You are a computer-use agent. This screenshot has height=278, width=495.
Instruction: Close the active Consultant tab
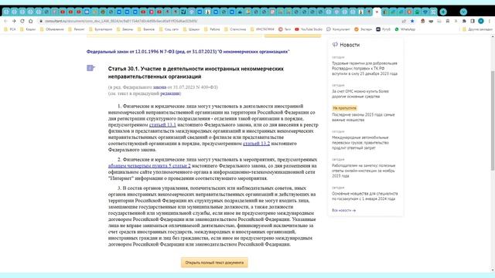[377, 12]
